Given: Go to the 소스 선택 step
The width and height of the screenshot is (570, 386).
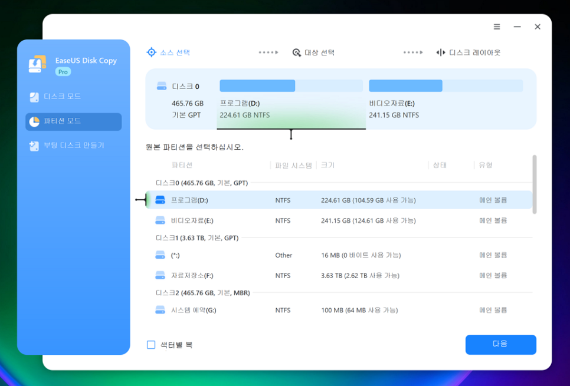Looking at the screenshot, I should tap(168, 52).
